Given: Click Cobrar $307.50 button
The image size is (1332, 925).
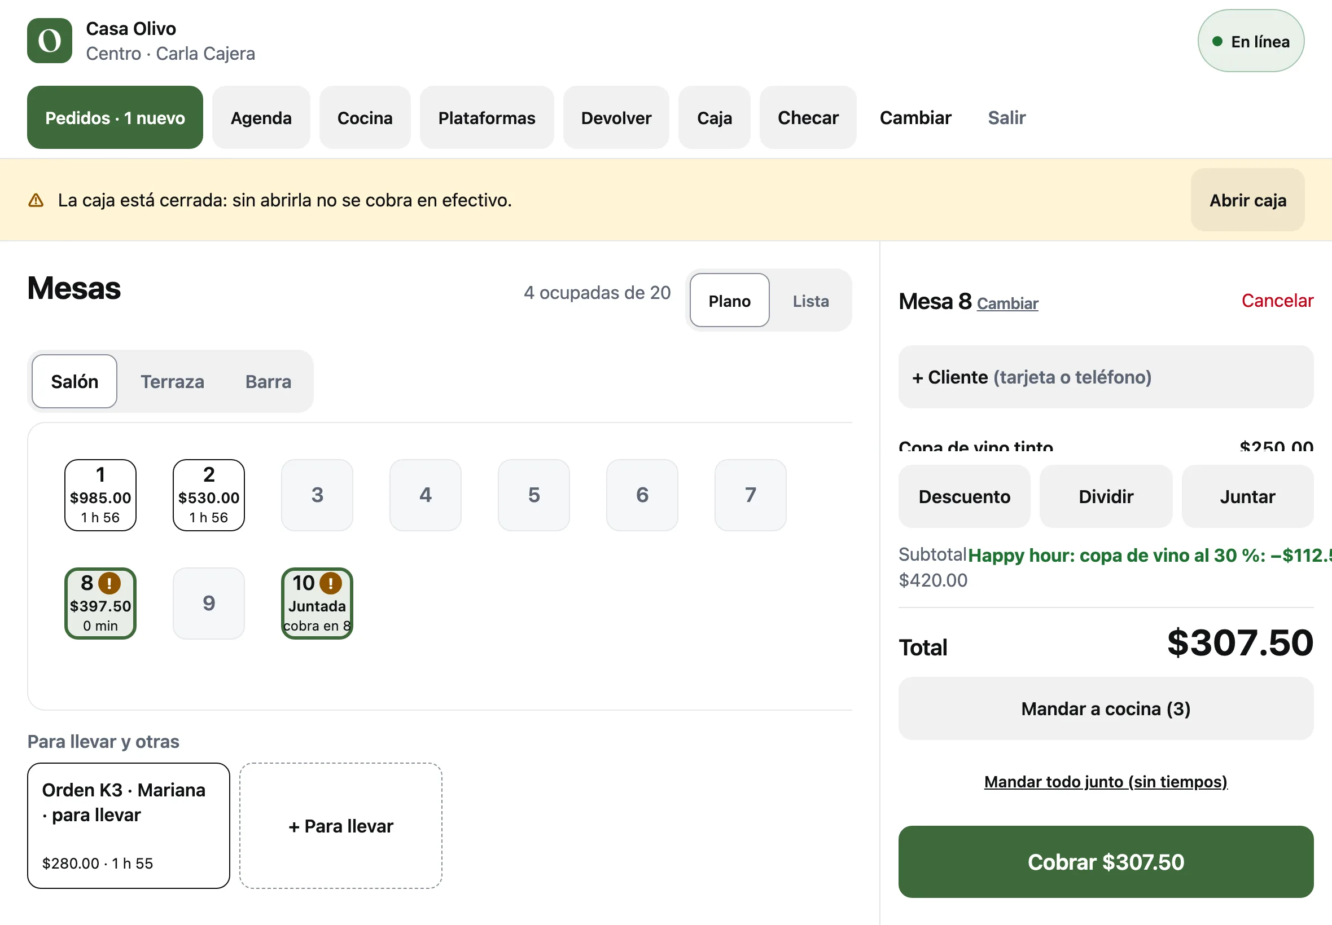Looking at the screenshot, I should coord(1106,862).
